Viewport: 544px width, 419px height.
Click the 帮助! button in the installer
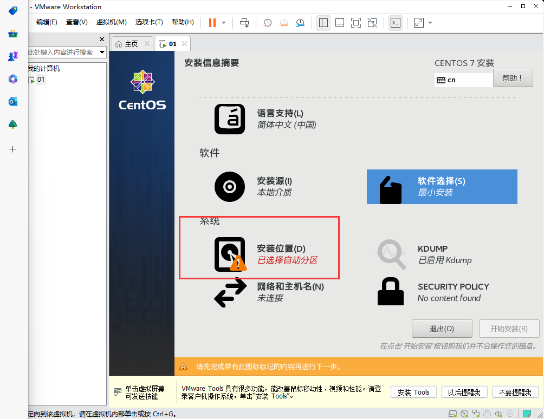[x=513, y=78]
